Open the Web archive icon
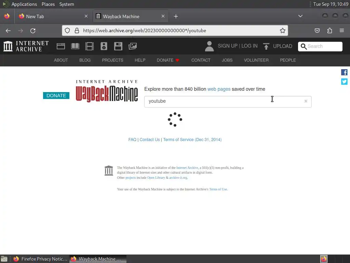Screen dimensions: 350x263 tap(61, 46)
